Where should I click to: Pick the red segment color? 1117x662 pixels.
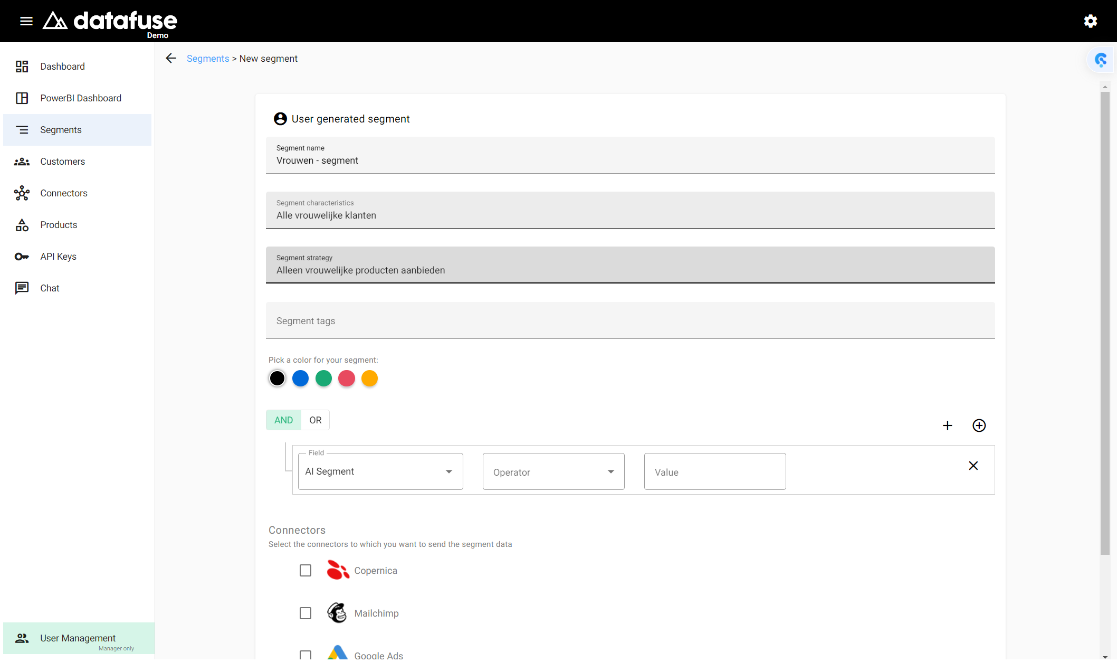pos(347,379)
